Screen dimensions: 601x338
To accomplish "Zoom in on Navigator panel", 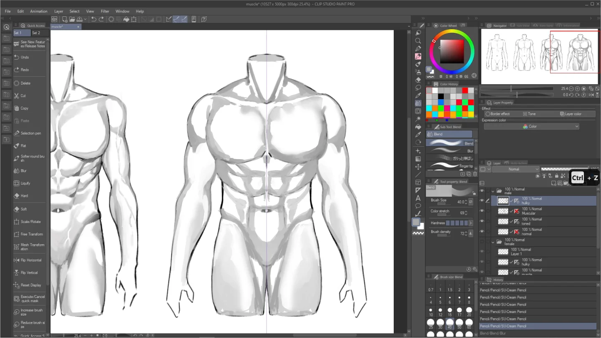I will [578, 89].
